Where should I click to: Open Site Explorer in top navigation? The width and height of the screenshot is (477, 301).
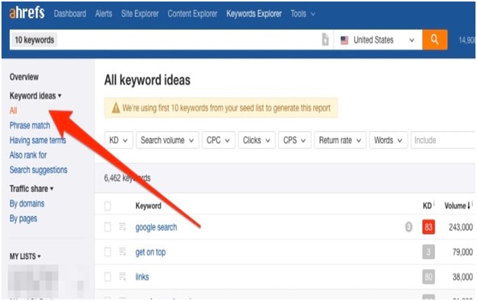[x=140, y=14]
